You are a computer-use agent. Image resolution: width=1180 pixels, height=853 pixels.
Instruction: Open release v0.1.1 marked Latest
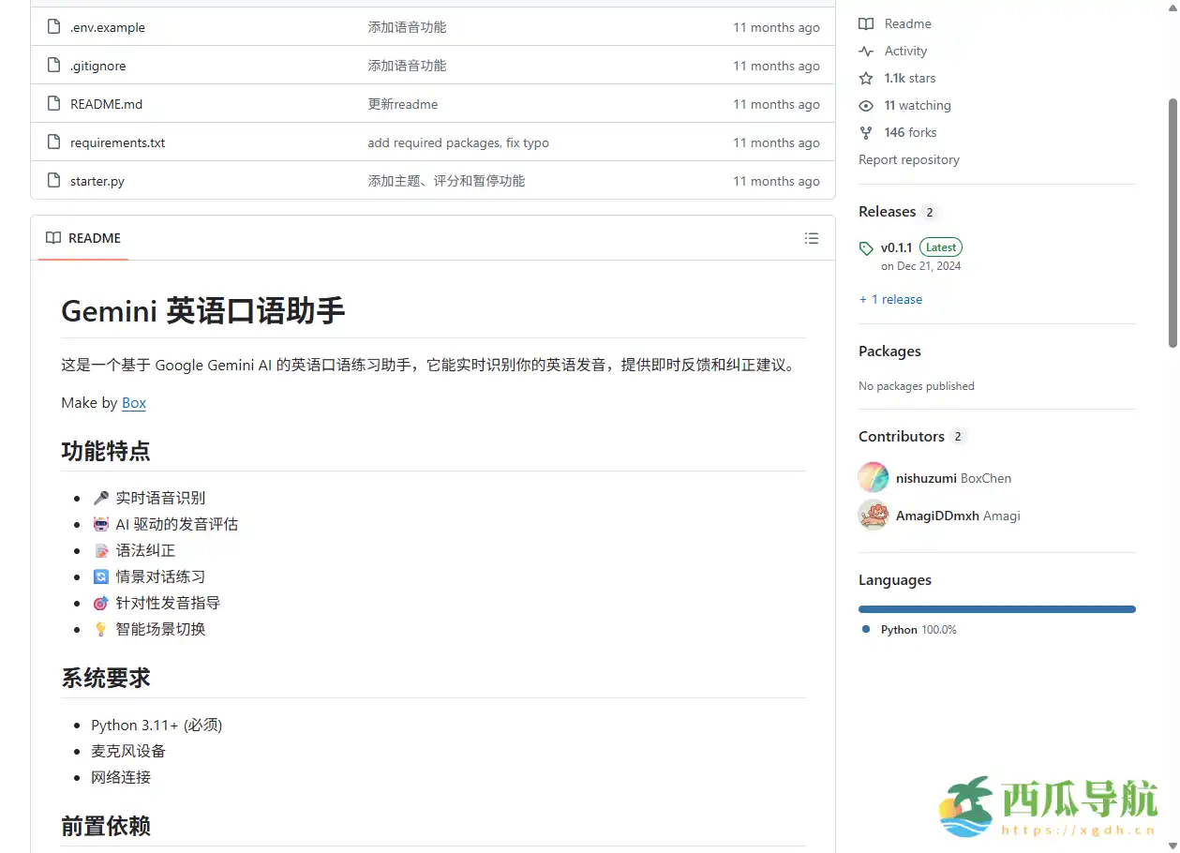point(897,247)
